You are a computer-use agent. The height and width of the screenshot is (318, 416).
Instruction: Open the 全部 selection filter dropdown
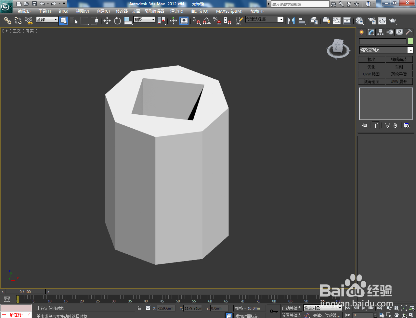tap(46, 20)
